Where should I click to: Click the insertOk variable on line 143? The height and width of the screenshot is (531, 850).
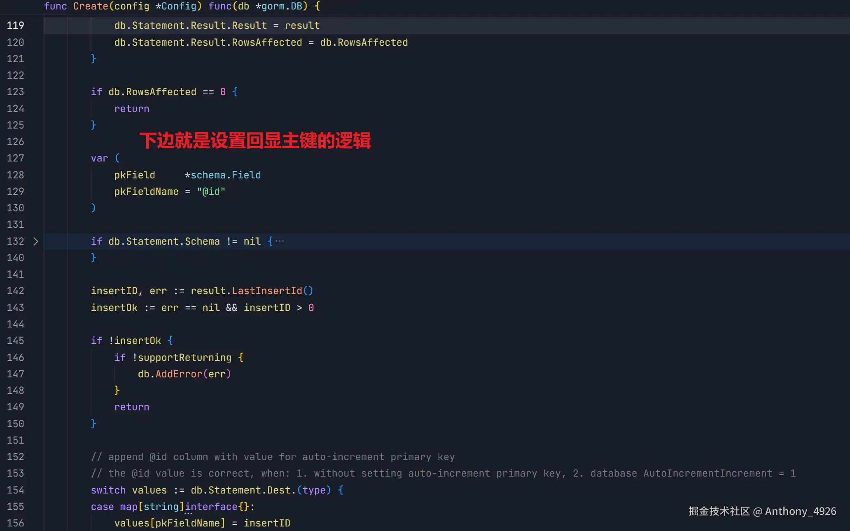(114, 308)
